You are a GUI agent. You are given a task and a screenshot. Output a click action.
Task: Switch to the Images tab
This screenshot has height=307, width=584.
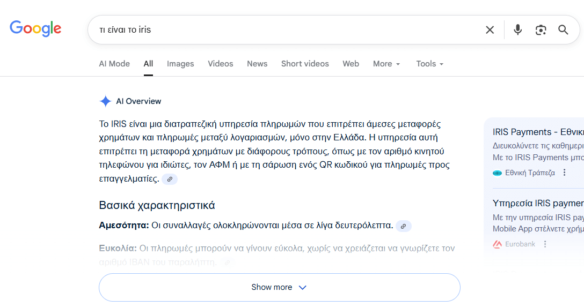180,64
